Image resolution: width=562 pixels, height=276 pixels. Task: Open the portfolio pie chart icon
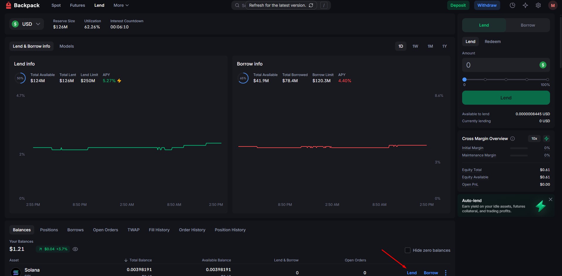pyautogui.click(x=512, y=5)
